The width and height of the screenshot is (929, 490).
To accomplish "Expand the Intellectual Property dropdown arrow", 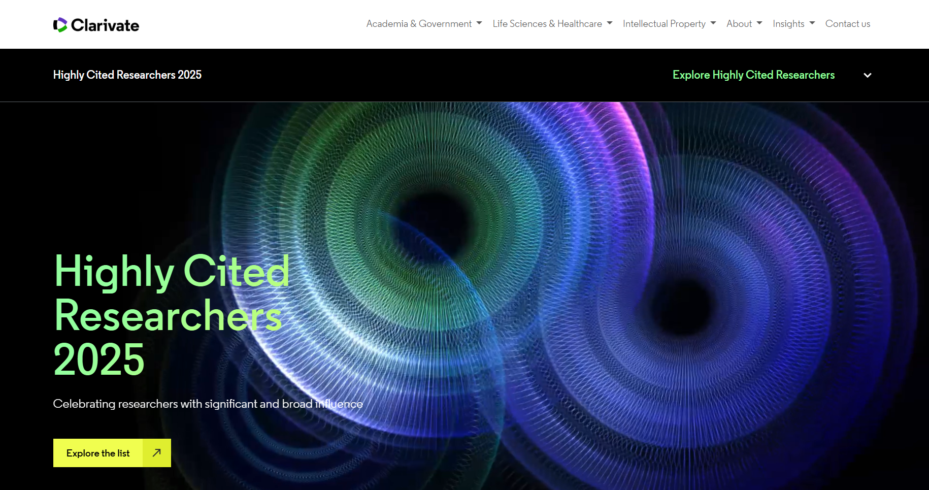I will click(713, 23).
